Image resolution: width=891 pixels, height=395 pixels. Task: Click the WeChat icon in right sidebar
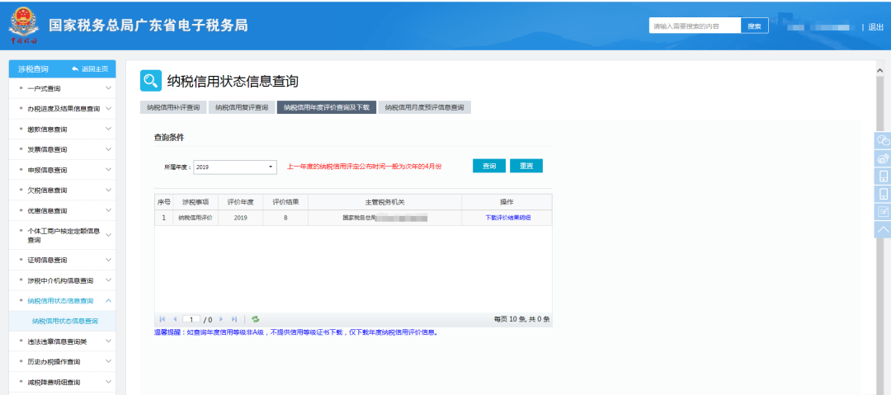point(883,140)
